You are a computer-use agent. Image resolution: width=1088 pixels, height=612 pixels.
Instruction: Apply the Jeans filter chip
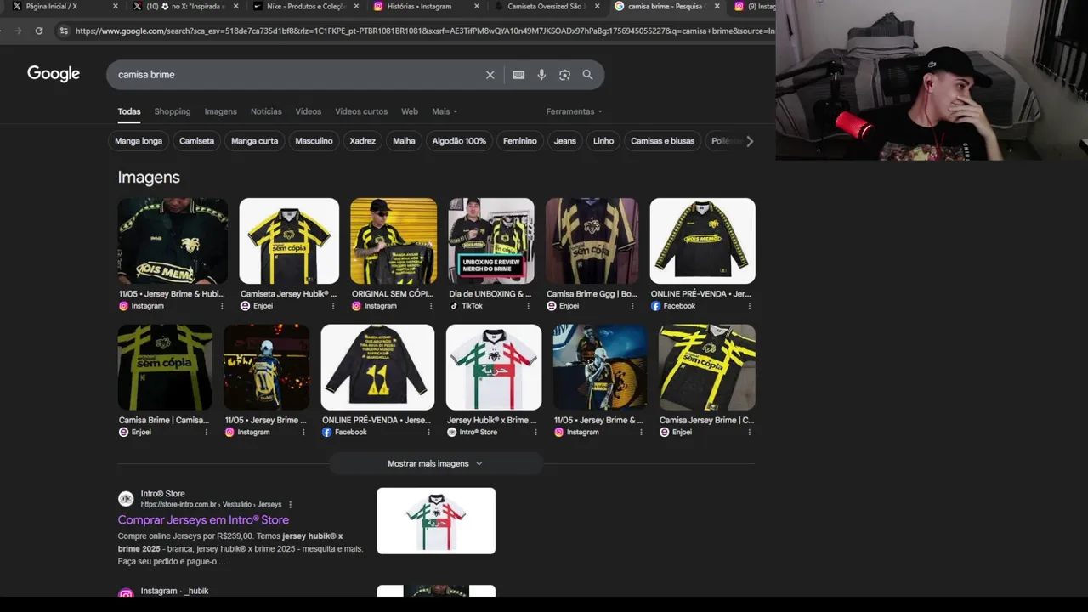pos(565,141)
